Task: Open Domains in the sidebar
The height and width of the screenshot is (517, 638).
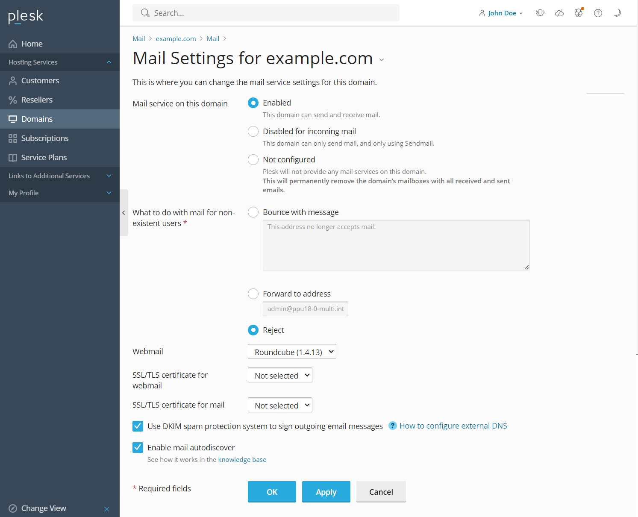Action: [x=37, y=119]
